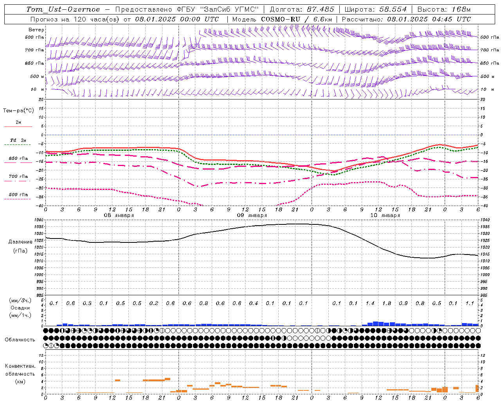501x401 pixels.
Task: Click the 'Прогноз на 120 часа(ов)' forecast text
Action: coord(76,19)
